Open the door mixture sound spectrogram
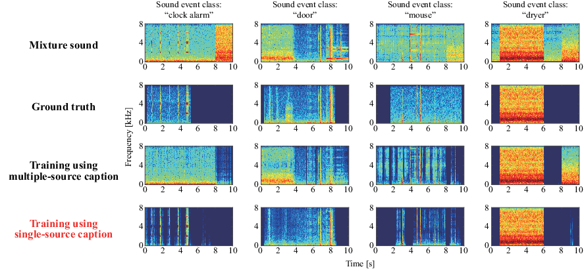This screenshot has width=584, height=271. tap(305, 43)
